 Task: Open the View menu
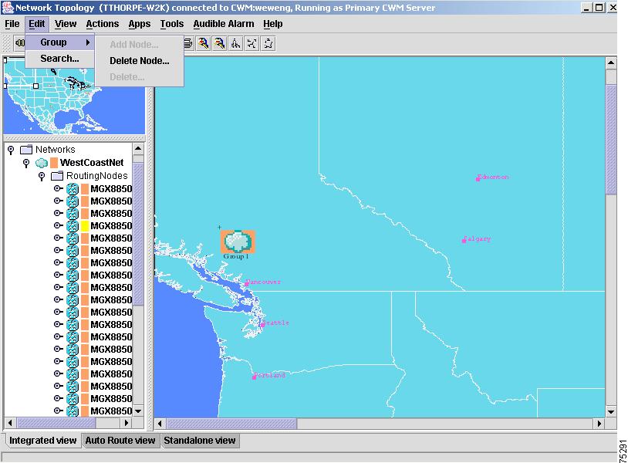(x=66, y=24)
